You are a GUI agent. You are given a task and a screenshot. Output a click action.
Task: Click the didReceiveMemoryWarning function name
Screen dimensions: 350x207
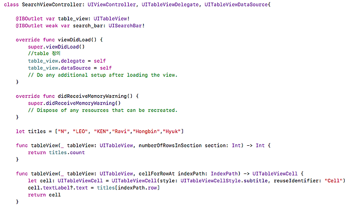(x=92, y=96)
